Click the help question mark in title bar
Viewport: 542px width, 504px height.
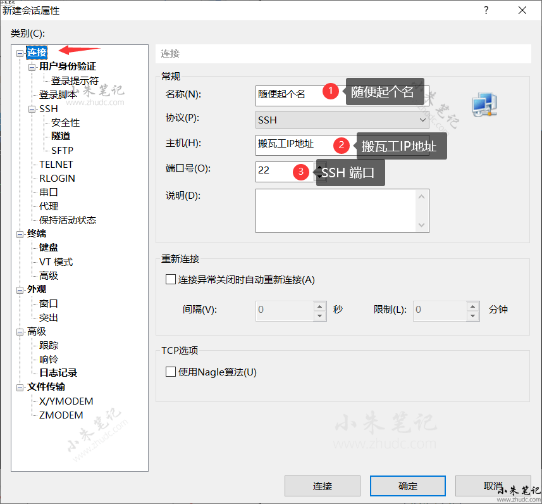click(486, 11)
